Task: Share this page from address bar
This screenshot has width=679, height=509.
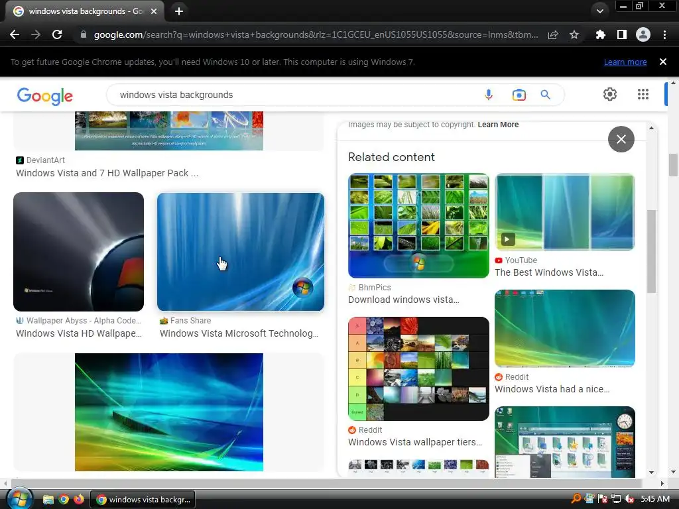Action: [x=553, y=34]
